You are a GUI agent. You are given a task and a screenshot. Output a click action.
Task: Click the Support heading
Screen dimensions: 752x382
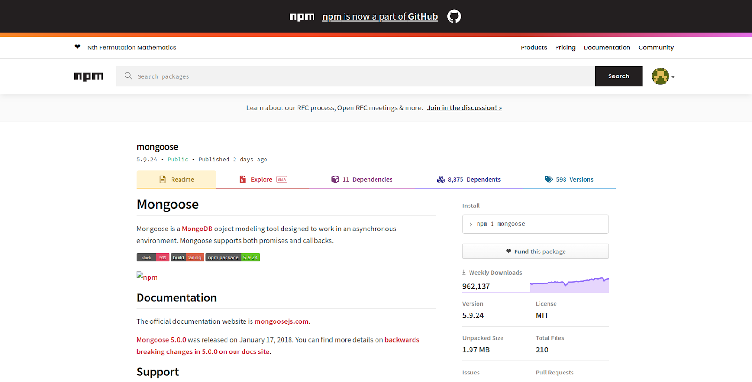pyautogui.click(x=157, y=372)
